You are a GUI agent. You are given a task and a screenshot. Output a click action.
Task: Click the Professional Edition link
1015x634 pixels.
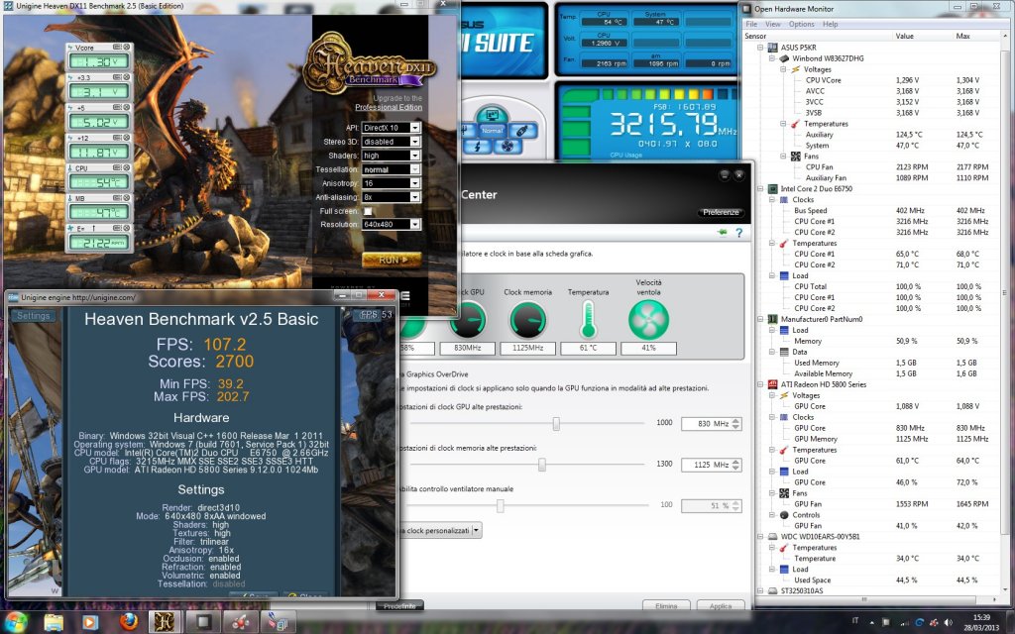pyautogui.click(x=389, y=107)
